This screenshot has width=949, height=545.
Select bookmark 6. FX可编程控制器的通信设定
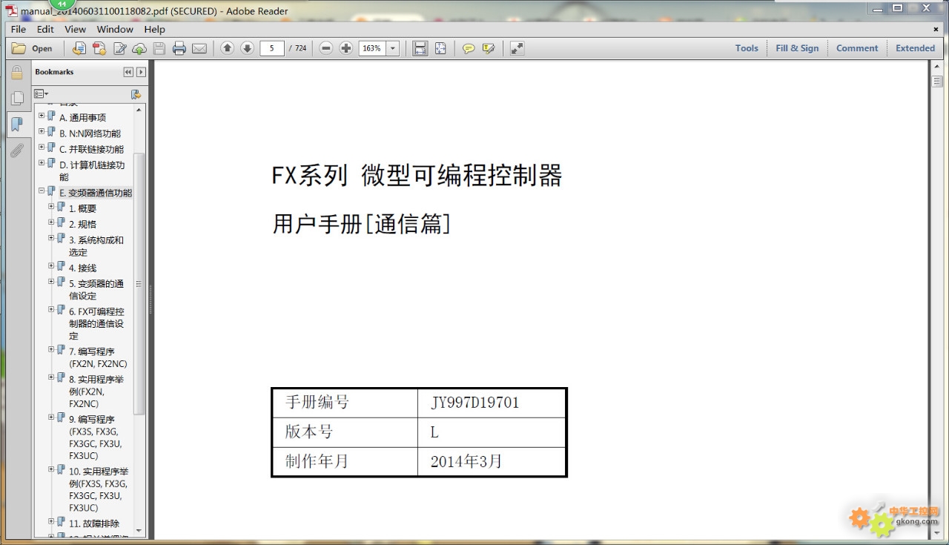point(96,324)
